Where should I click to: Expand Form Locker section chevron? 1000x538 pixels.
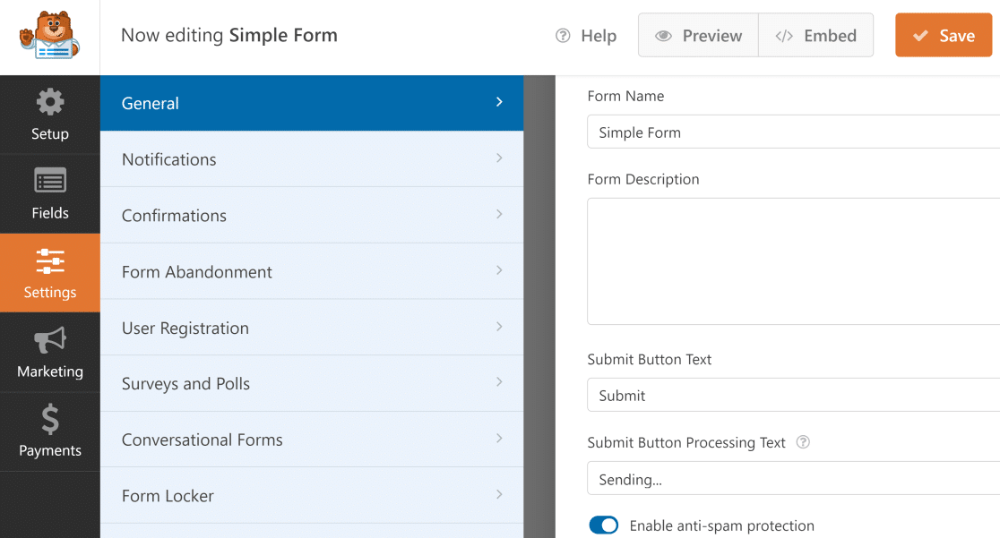(x=499, y=493)
